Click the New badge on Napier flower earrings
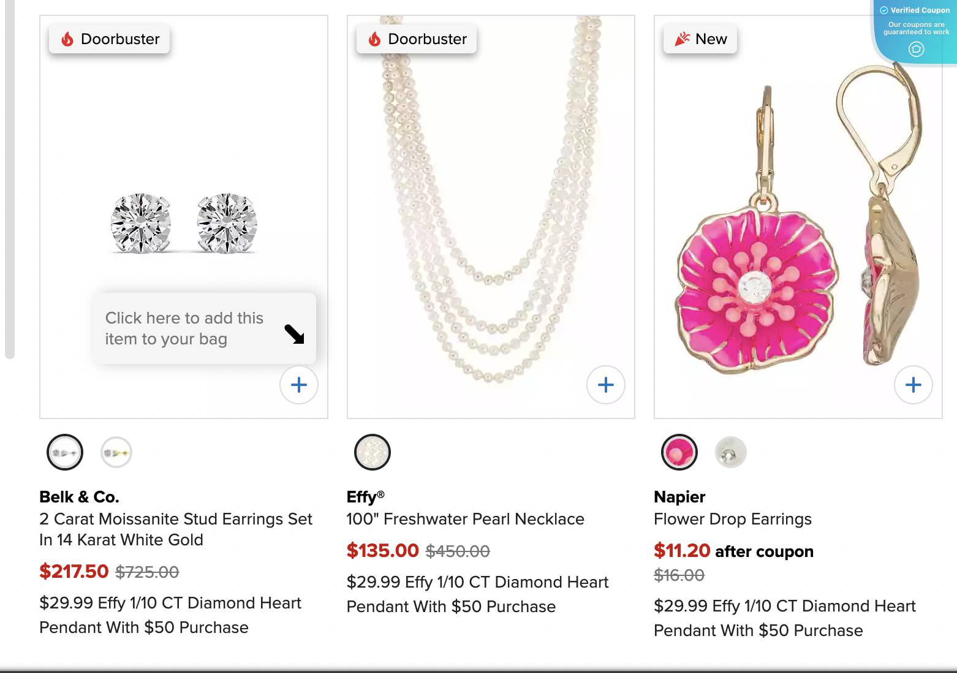Screen dimensions: 957x674 700,39
